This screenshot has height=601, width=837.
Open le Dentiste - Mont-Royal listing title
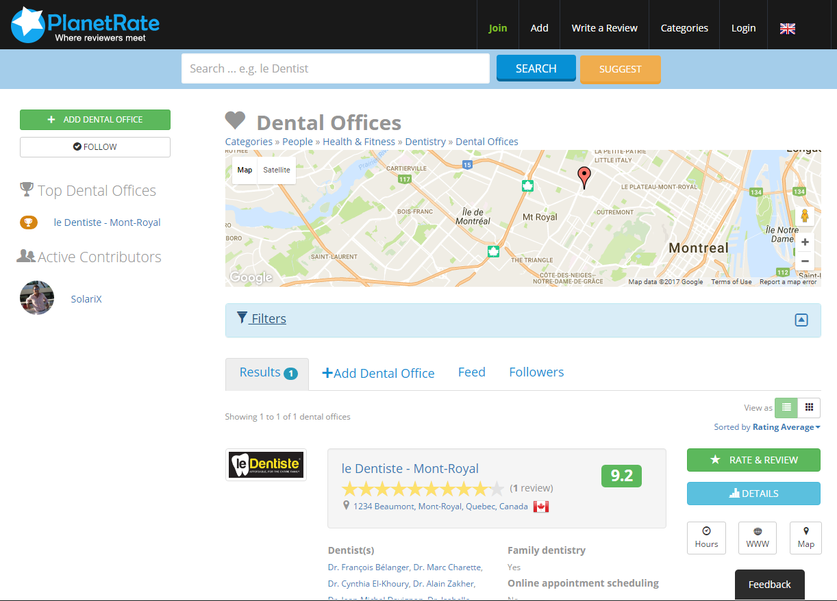click(x=410, y=469)
